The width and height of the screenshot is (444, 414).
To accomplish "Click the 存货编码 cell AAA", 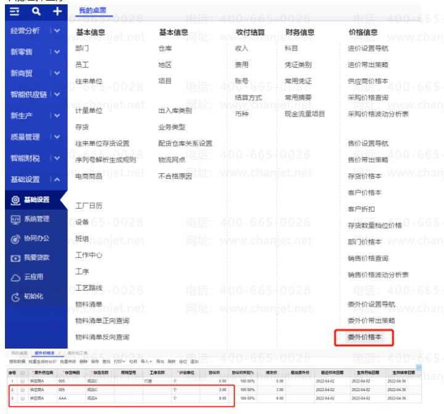I will (x=72, y=398).
